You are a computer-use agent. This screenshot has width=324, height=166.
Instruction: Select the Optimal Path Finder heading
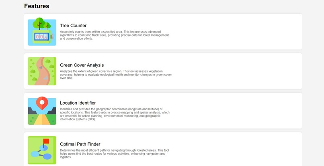[x=80, y=144]
